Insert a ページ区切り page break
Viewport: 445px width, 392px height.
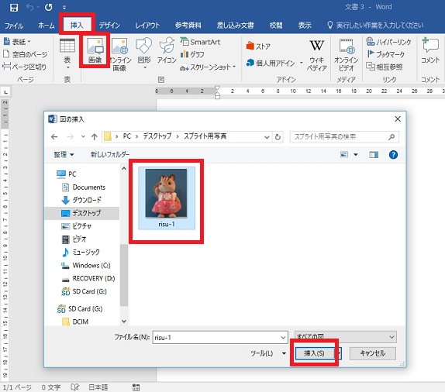click(x=24, y=67)
